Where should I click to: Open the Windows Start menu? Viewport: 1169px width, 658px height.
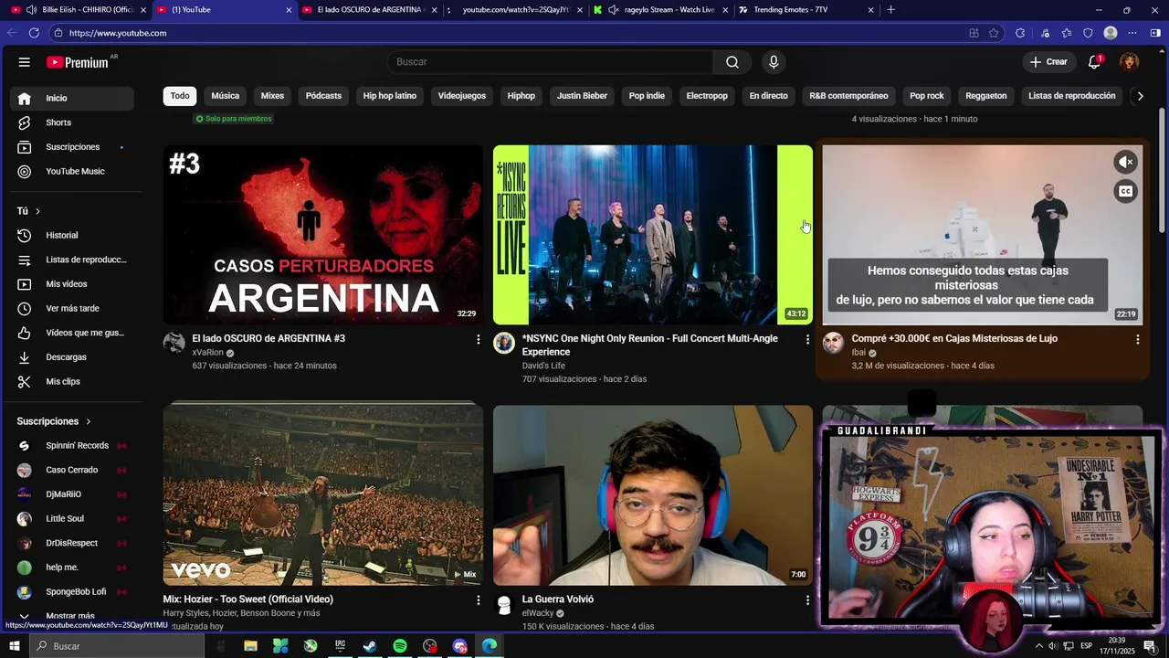(14, 646)
